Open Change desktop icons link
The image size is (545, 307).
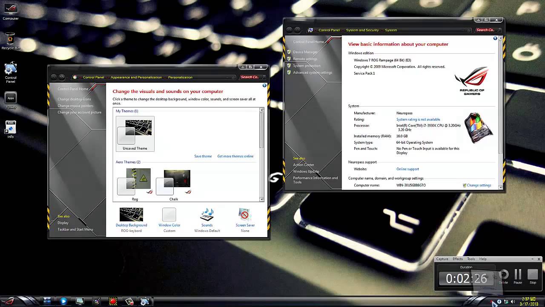click(74, 99)
